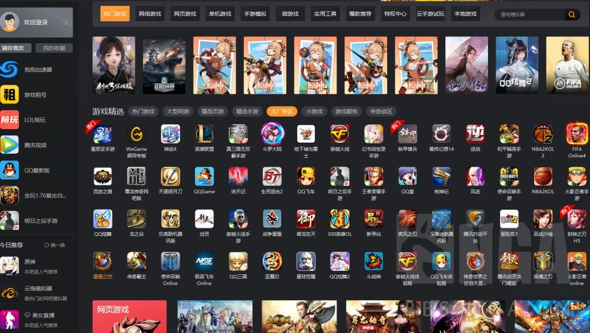590x333 pixels.
Task: Select the 本地游戏 tab
Action: tap(466, 14)
